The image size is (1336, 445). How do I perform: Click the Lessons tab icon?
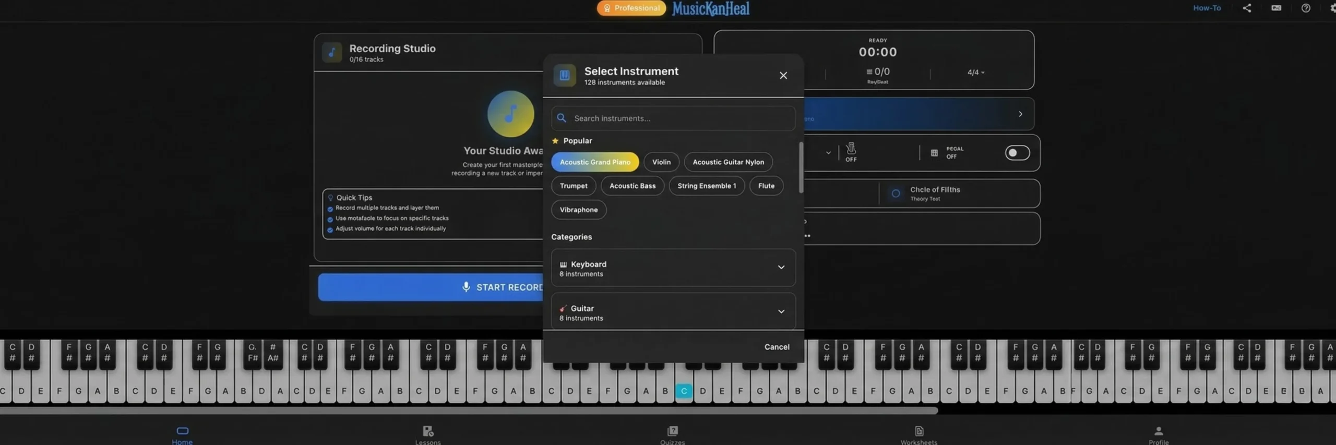[x=428, y=431]
